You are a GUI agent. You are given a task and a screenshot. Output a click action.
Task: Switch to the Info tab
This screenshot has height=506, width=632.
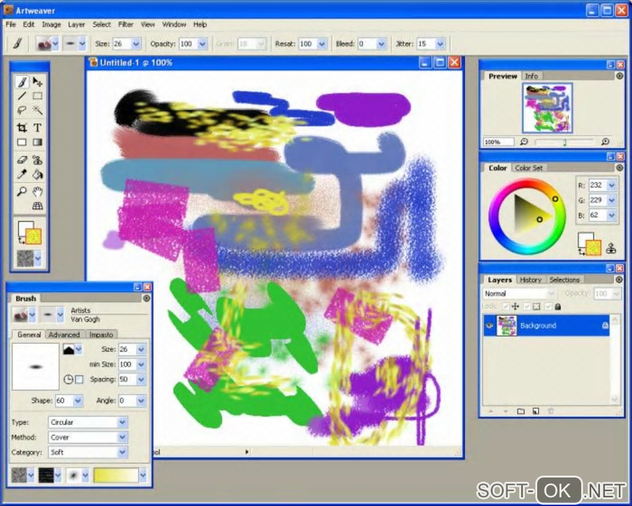pyautogui.click(x=531, y=76)
